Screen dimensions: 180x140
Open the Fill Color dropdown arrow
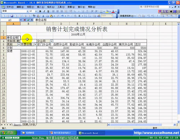coord(110,12)
